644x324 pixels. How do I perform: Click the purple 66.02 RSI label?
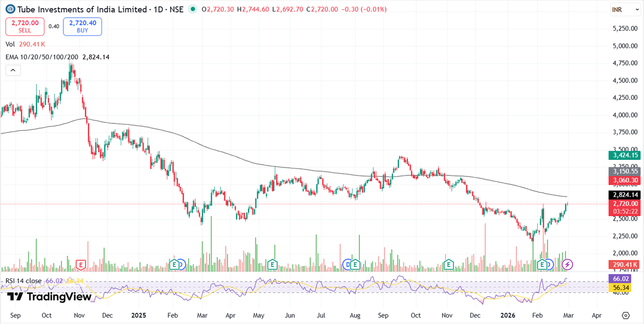coord(620,279)
